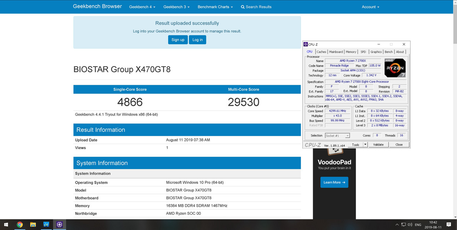
Task: Open the Socket #1 selection combo box
Action: [337, 136]
